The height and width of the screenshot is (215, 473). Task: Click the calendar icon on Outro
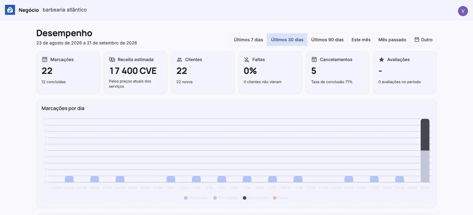[x=417, y=40]
